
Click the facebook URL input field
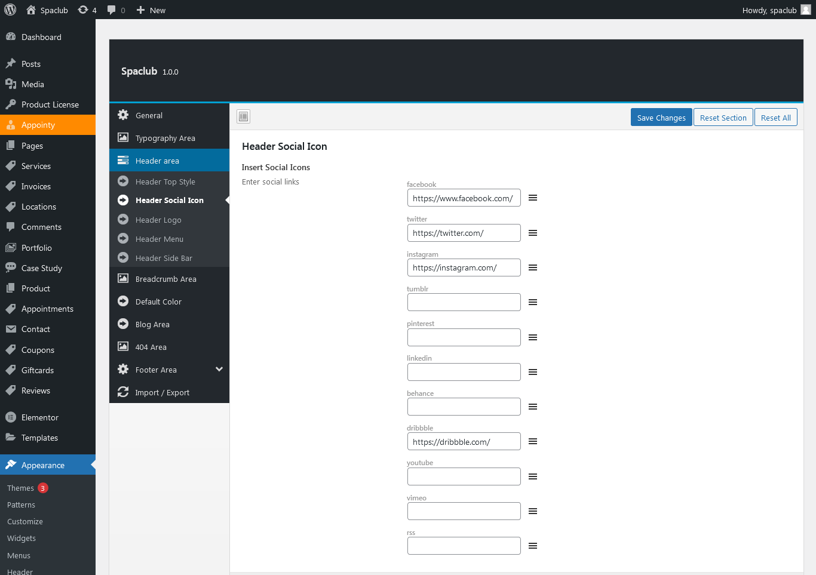(x=464, y=198)
